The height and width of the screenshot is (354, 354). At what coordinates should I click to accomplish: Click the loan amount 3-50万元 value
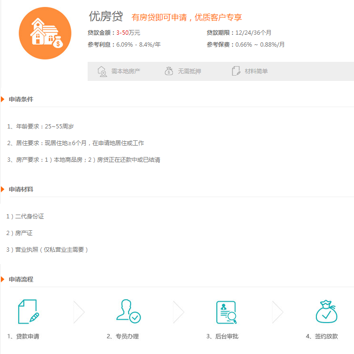click(128, 33)
